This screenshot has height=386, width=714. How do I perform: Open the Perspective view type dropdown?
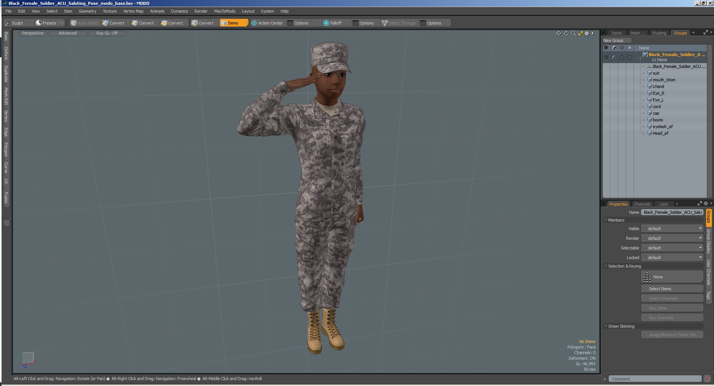point(33,33)
